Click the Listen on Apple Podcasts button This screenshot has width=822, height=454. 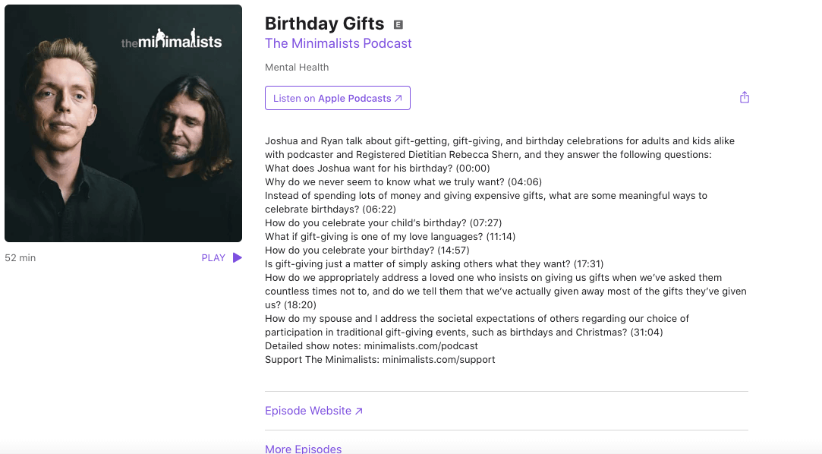tap(337, 98)
